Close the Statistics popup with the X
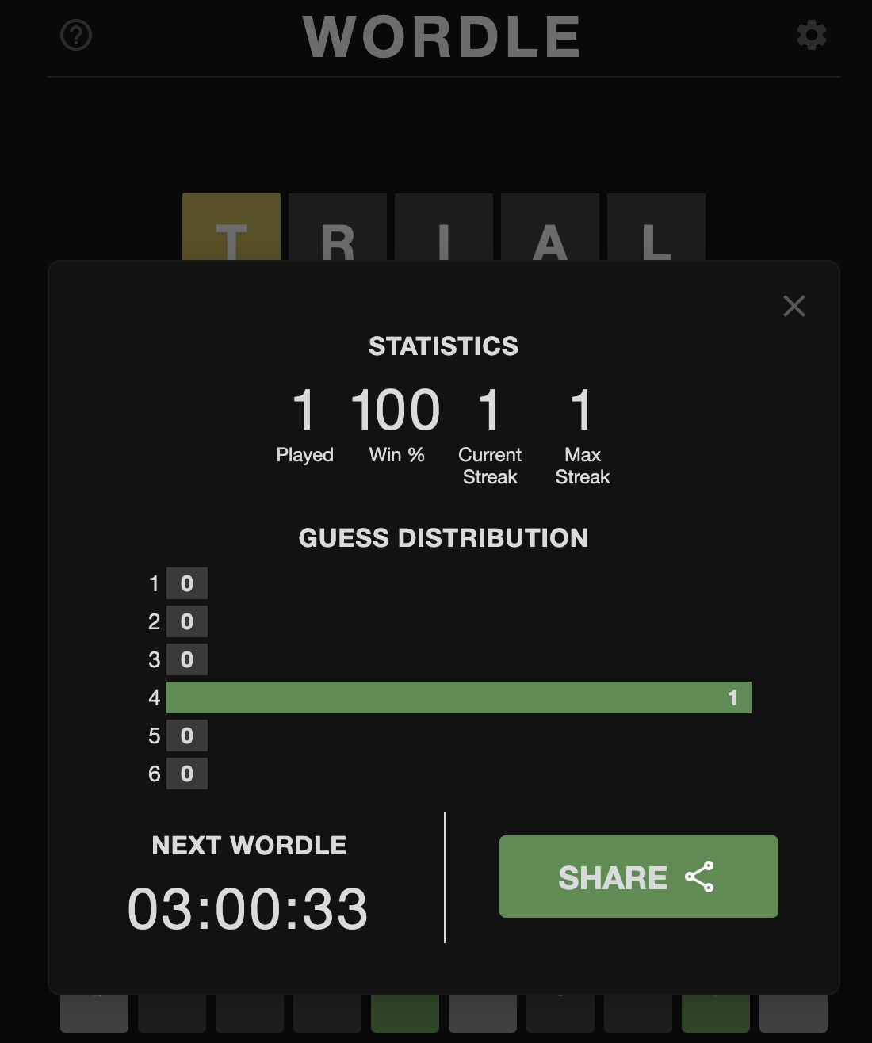 (794, 306)
